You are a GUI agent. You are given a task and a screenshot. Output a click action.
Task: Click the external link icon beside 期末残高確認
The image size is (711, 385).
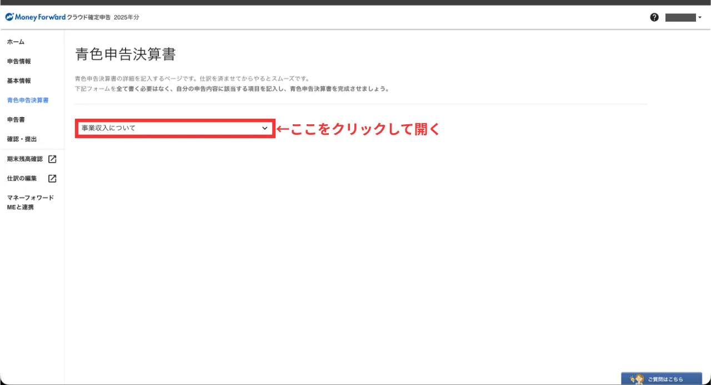tap(52, 159)
